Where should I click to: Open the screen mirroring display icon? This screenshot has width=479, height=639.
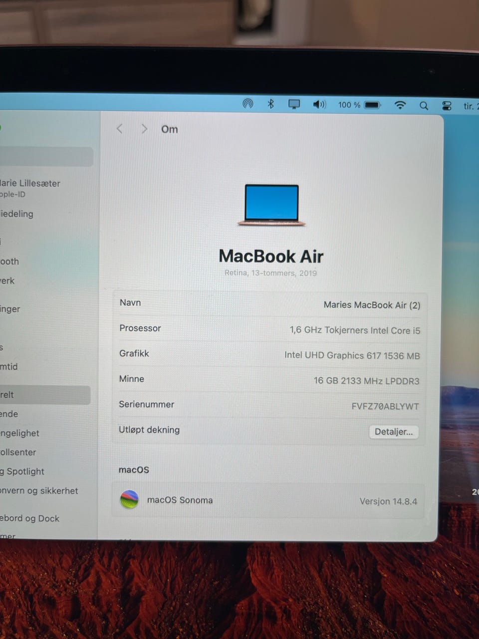tap(294, 104)
